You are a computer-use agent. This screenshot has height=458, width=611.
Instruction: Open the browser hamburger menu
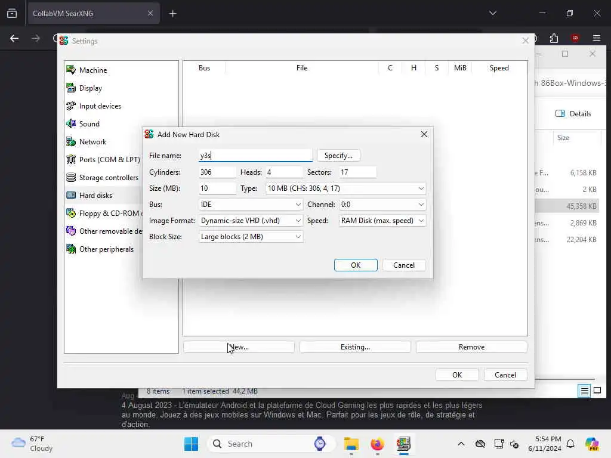[x=596, y=38]
